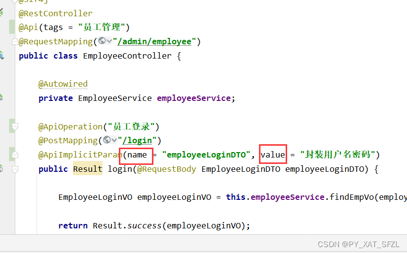407x253 pixels.
Task: Click the @RestController annotation
Action: coord(56,13)
